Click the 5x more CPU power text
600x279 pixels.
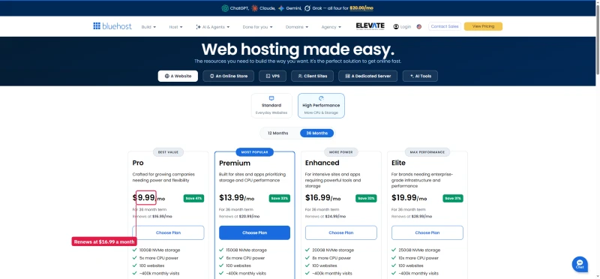point(158,258)
